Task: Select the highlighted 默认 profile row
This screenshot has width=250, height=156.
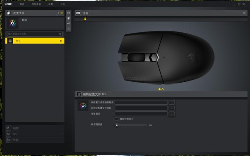Action: pyautogui.click(x=35, y=41)
